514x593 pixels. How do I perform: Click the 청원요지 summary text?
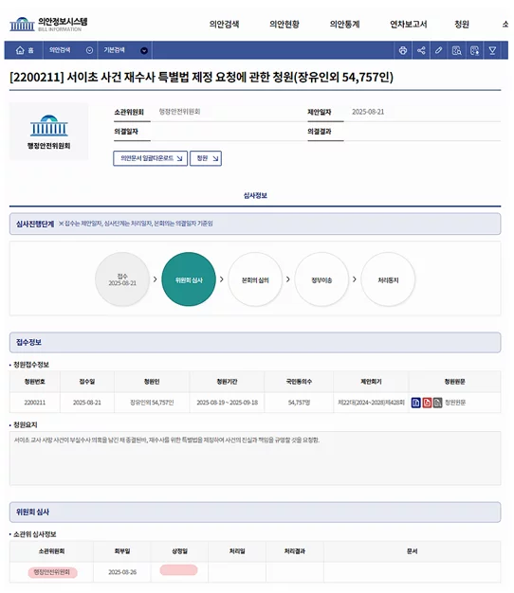167,440
